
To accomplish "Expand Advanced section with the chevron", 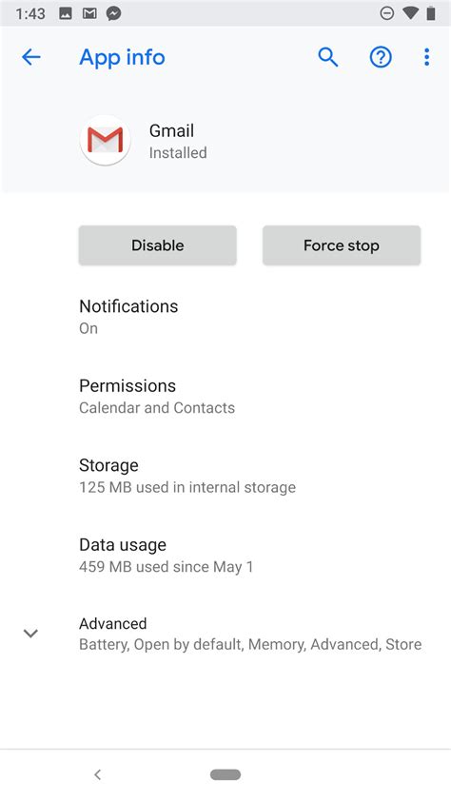I will tap(30, 634).
